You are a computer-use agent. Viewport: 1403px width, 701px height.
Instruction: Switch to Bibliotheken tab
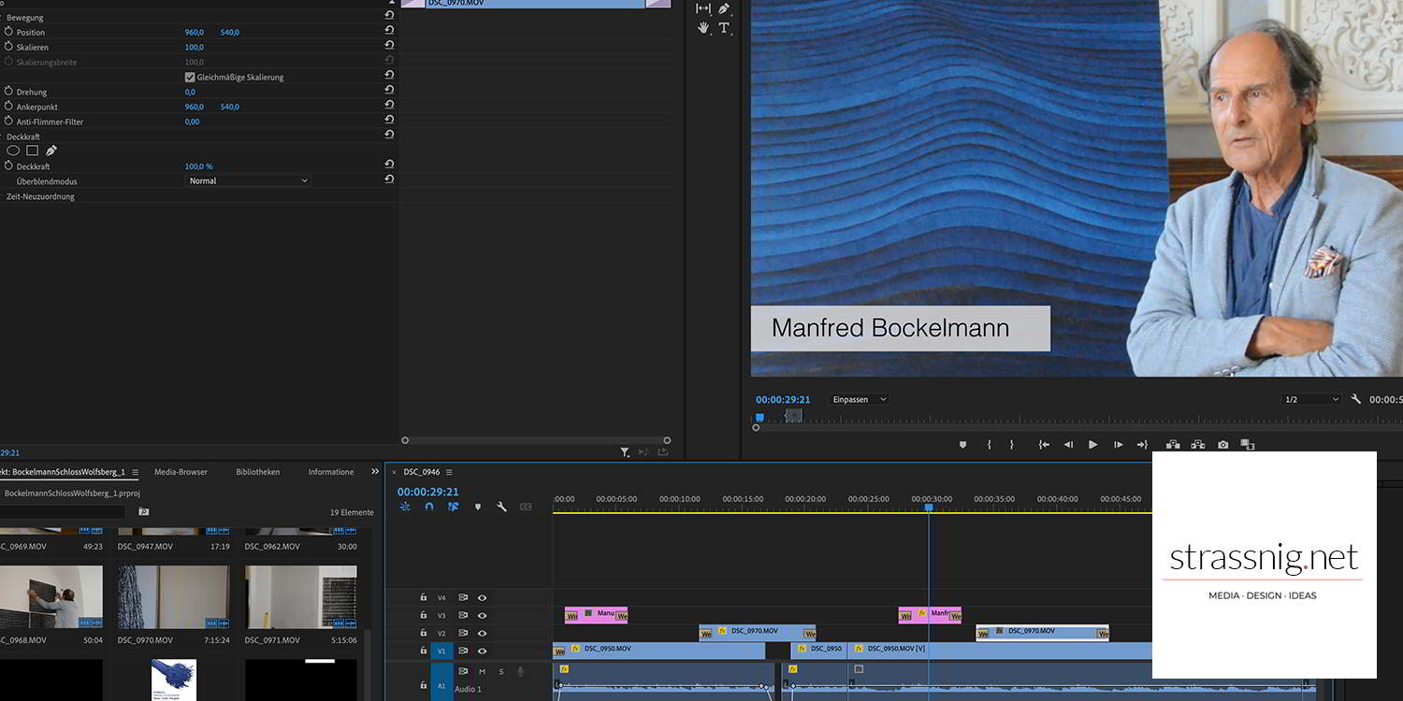click(257, 472)
